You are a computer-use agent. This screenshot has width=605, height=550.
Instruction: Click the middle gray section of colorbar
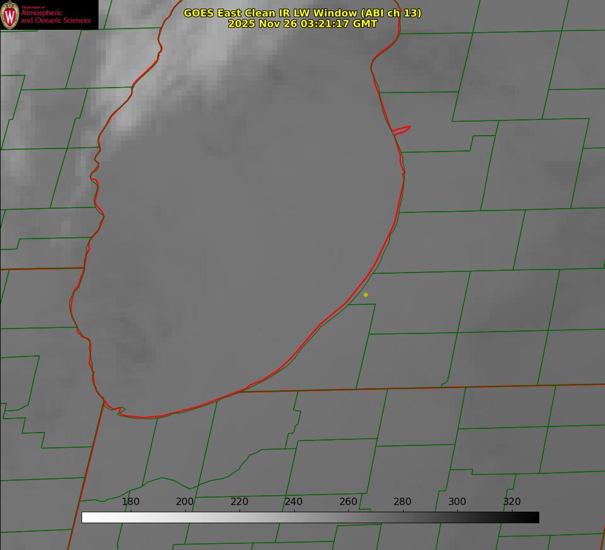point(310,517)
